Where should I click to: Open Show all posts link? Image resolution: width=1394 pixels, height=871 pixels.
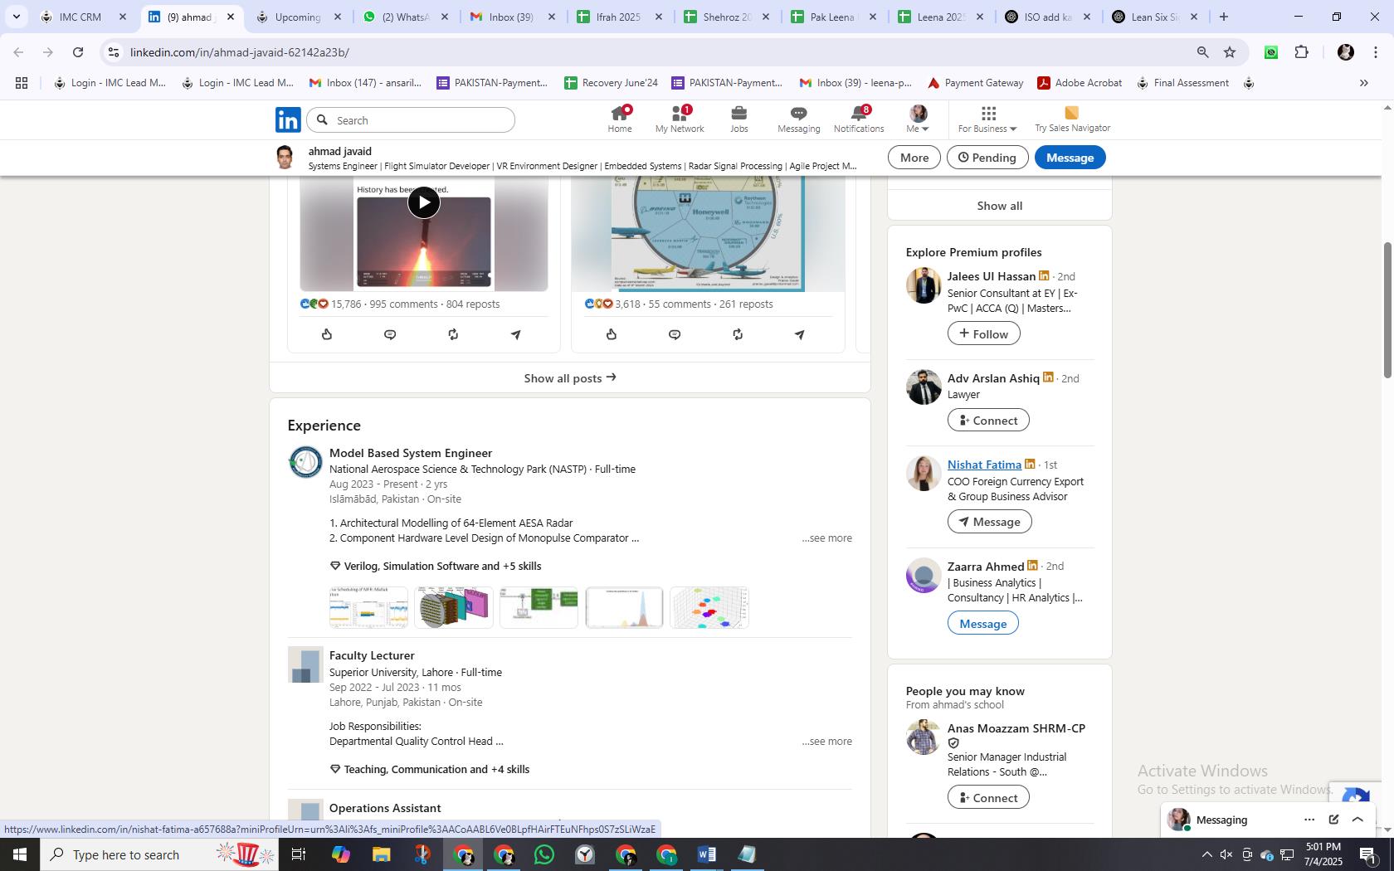coord(570,378)
